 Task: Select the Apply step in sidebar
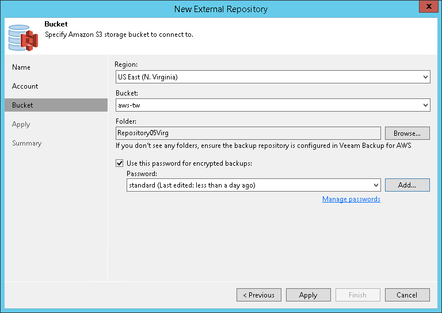pyautogui.click(x=21, y=124)
